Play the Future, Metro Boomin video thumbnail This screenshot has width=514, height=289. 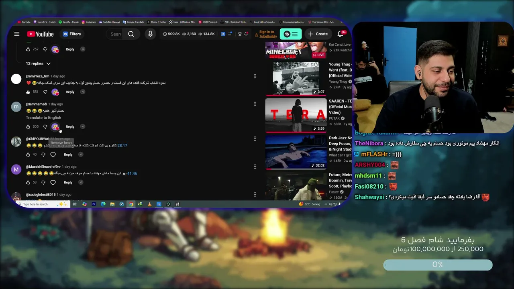pos(296,186)
